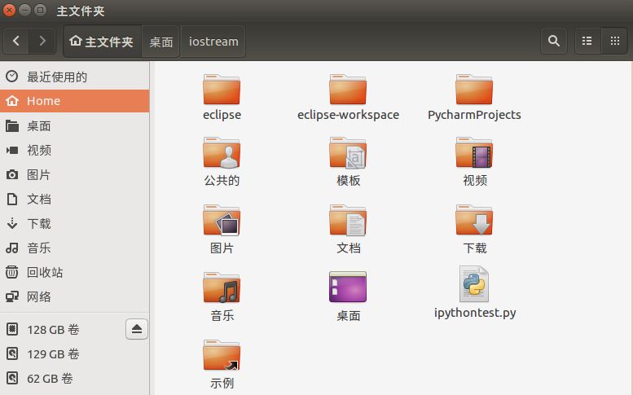Go back with the left arrow button

(16, 41)
